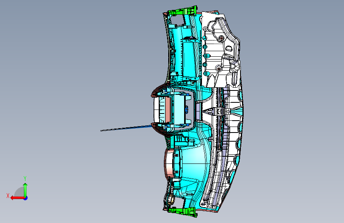
Task: Select the white housing panel with screw bosses
Action: (x=221, y=50)
